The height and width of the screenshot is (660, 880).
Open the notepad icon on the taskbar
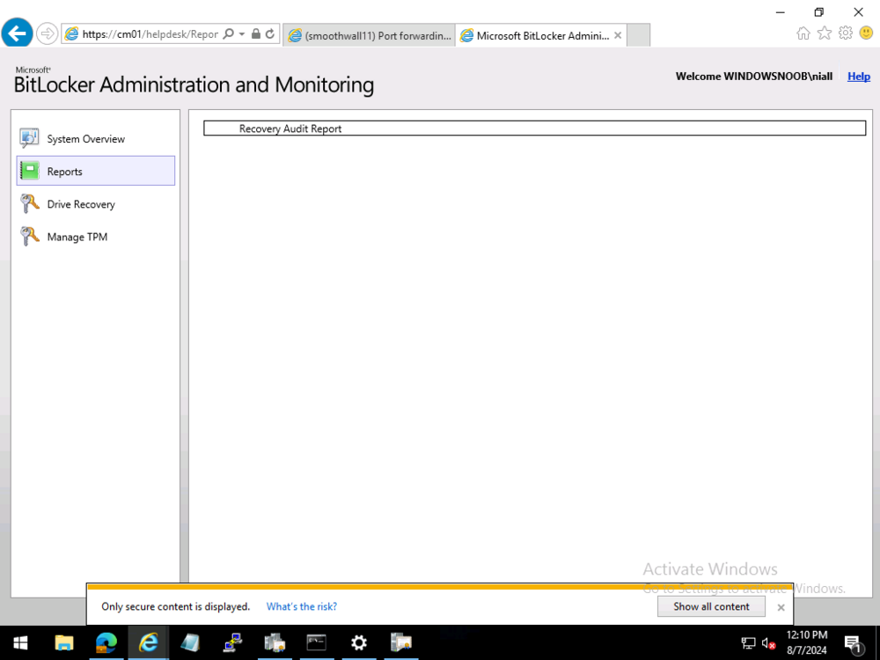click(190, 642)
